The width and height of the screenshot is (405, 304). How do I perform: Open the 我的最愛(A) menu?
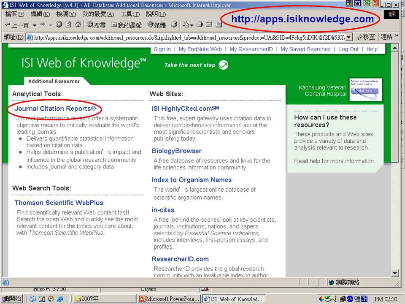[x=98, y=14]
